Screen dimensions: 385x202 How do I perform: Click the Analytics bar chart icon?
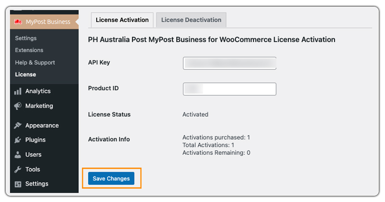18,91
